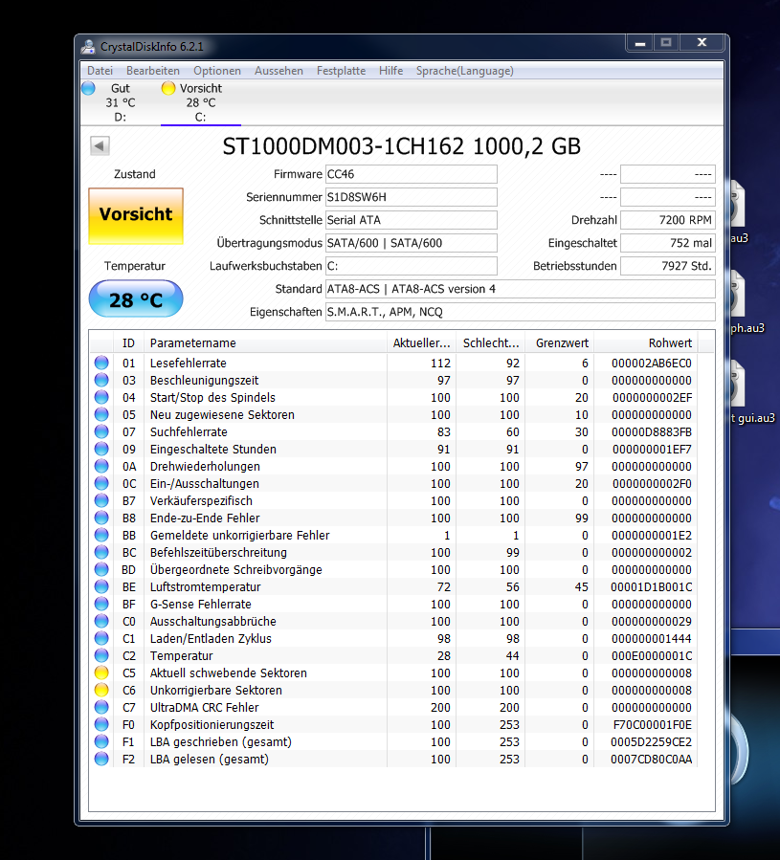Click status orb for LBA geschrieben (gesamt)
This screenshot has width=780, height=860.
tap(101, 741)
